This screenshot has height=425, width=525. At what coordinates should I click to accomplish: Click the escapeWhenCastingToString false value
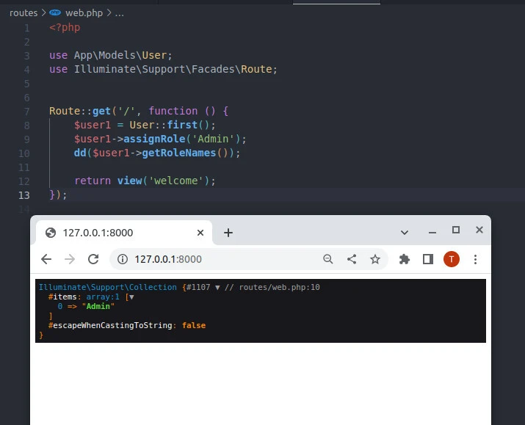(x=194, y=326)
